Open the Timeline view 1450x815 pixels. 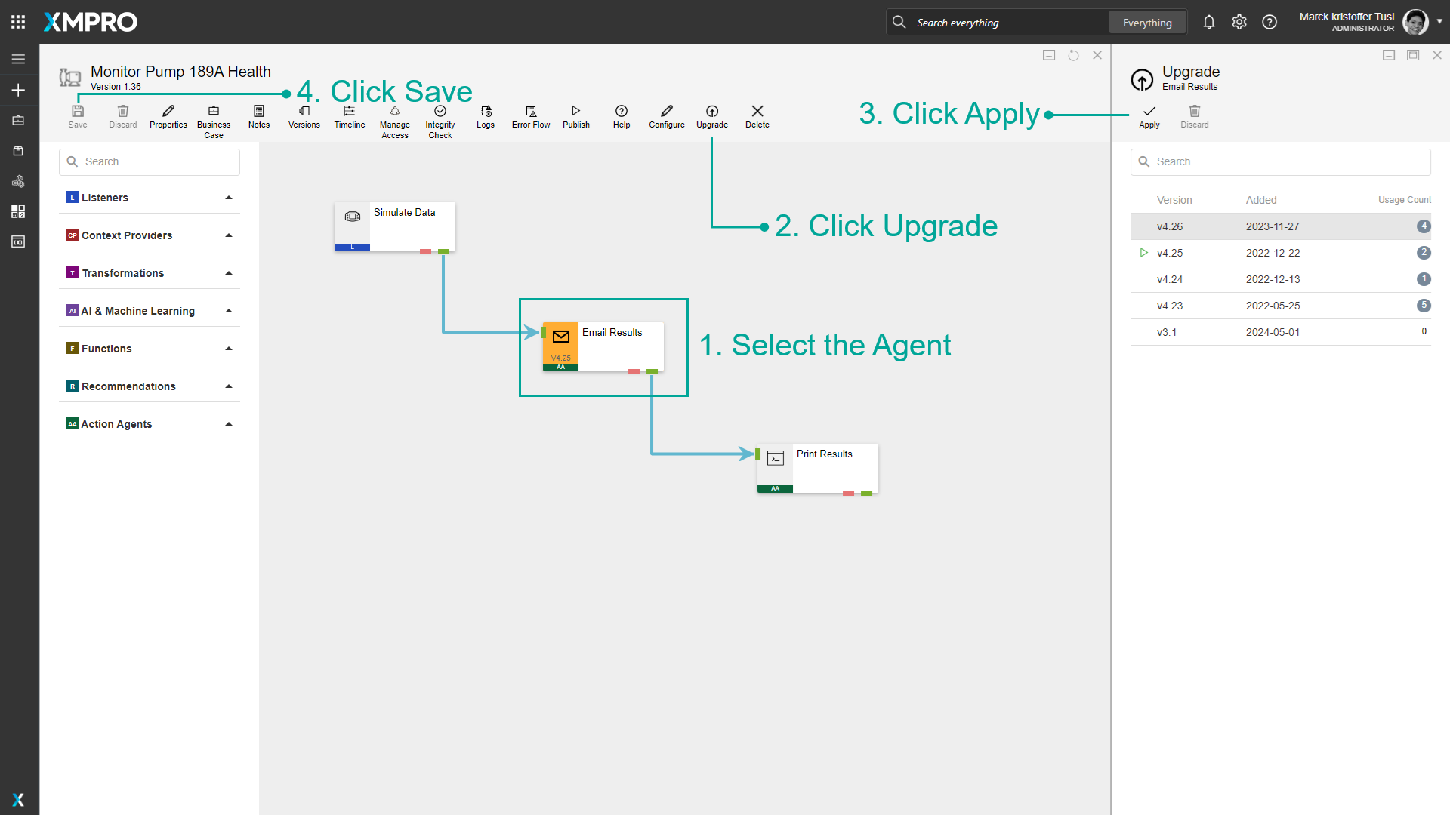[x=349, y=117]
